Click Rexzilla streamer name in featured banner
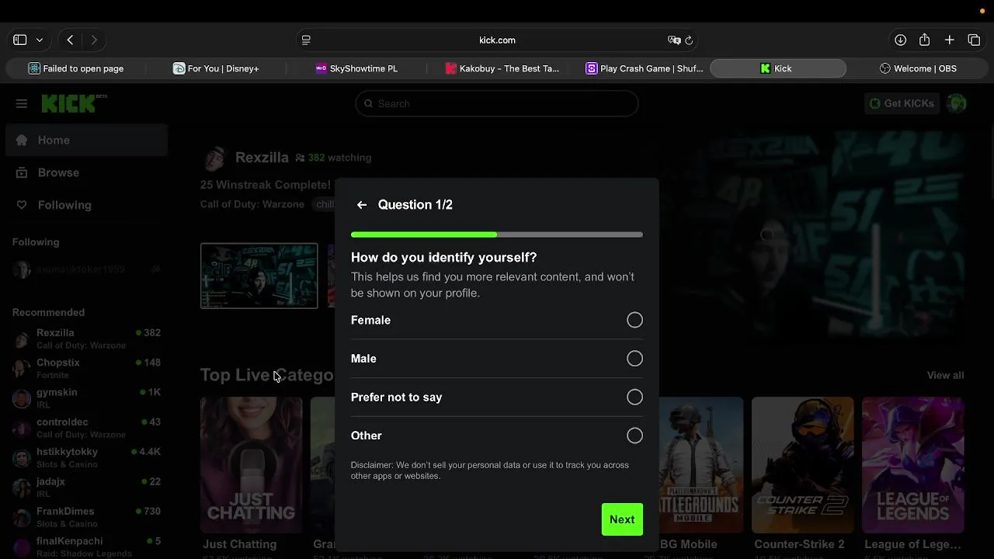The height and width of the screenshot is (559, 994). [262, 158]
